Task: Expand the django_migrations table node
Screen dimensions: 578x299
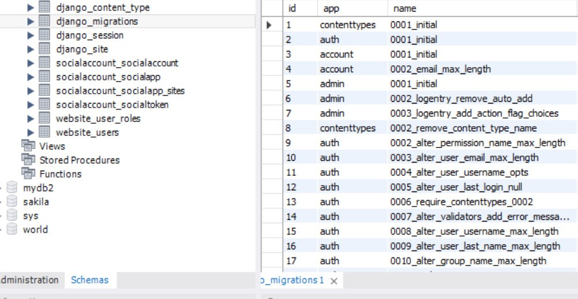Action: point(31,21)
